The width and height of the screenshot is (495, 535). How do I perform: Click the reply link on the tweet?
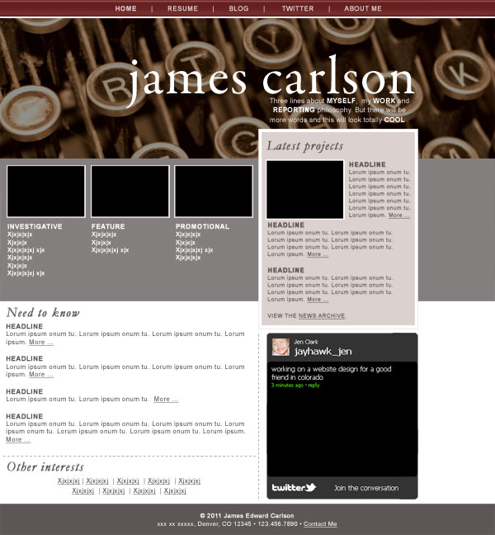(x=313, y=386)
